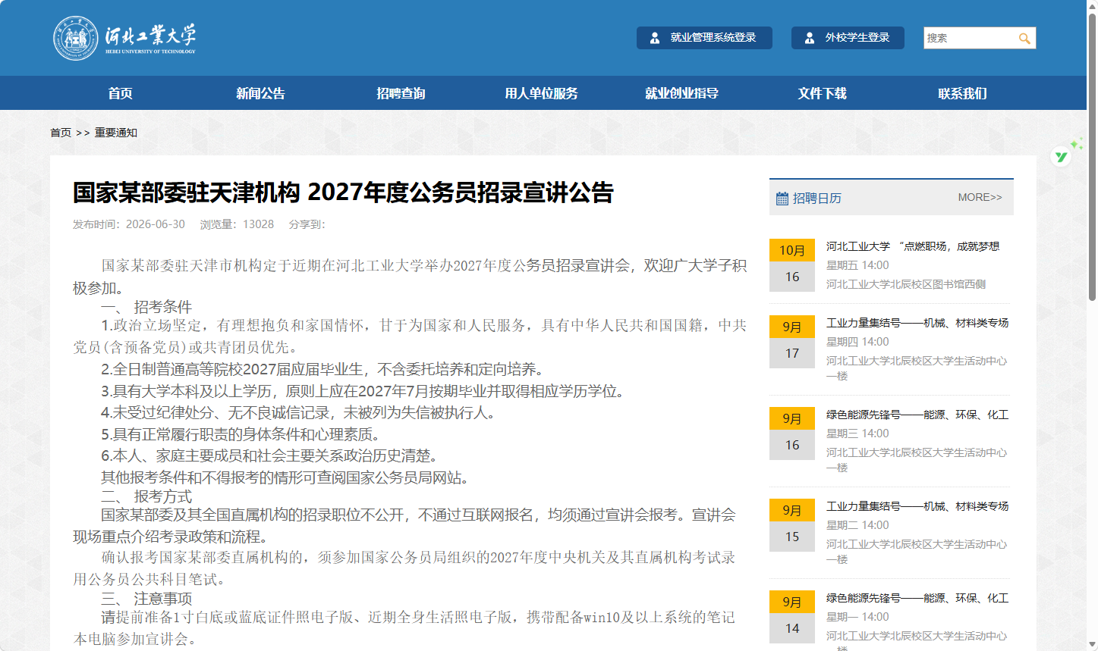The image size is (1098, 651).
Task: Open 联系我们 menu item
Action: 962,93
